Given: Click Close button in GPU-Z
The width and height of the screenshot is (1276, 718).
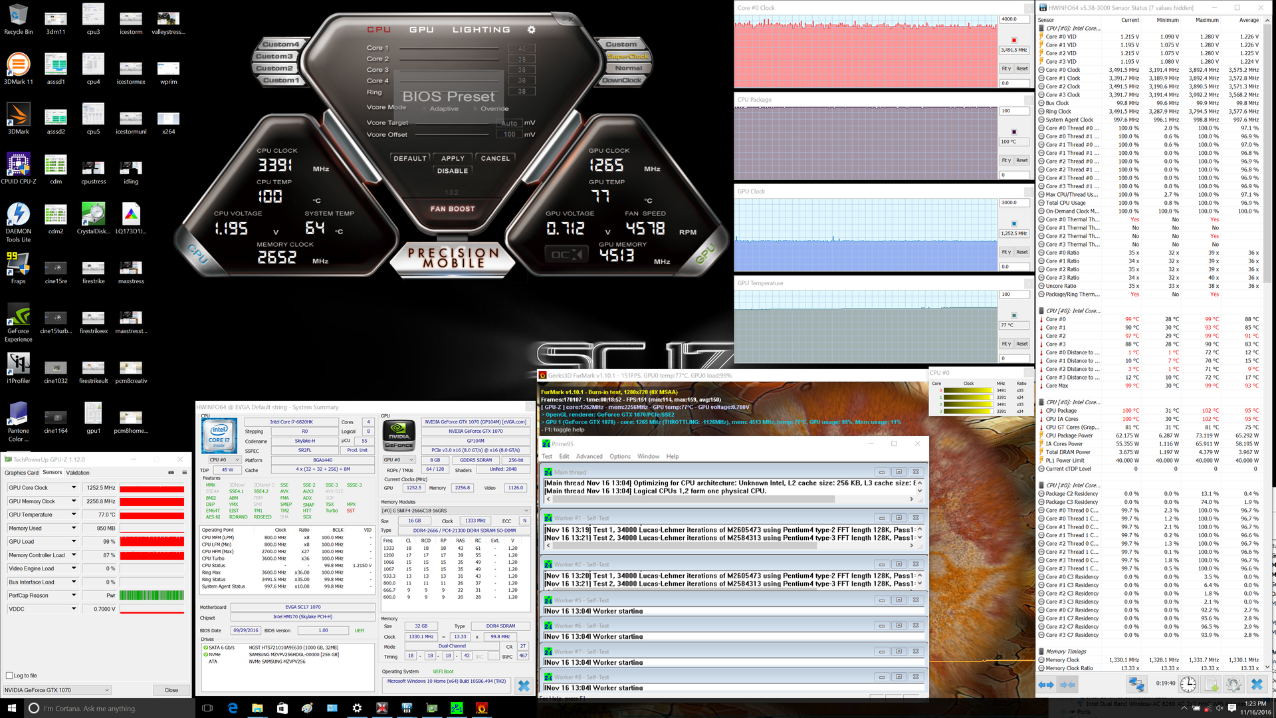Looking at the screenshot, I should 171,690.
